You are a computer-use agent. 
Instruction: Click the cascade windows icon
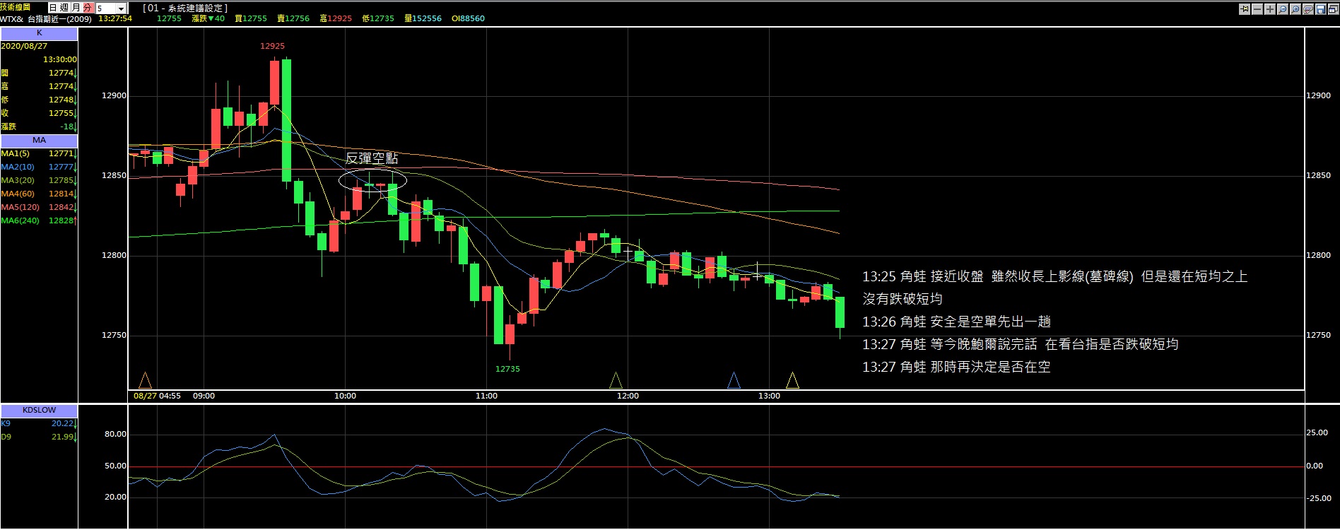pos(1334,9)
